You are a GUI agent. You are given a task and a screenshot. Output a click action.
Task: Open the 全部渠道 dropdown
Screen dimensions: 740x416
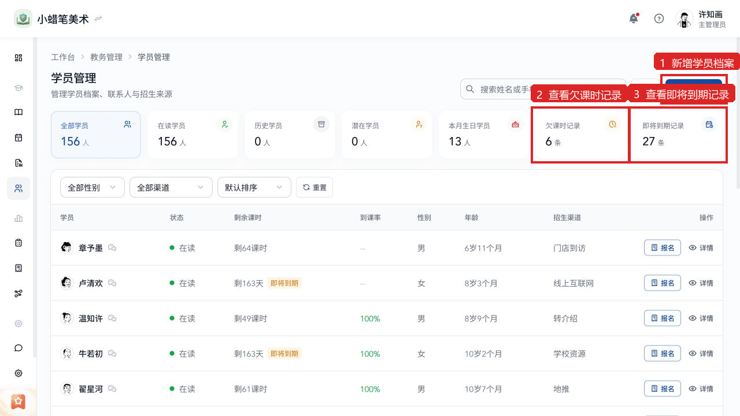(171, 187)
